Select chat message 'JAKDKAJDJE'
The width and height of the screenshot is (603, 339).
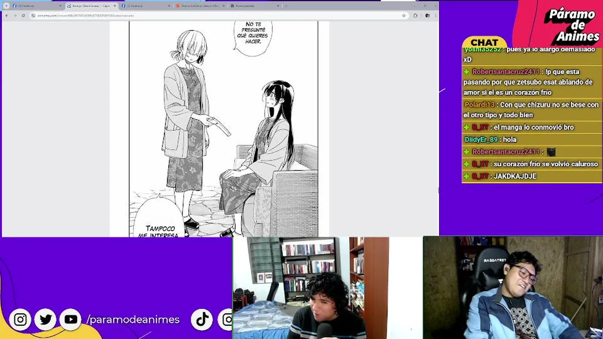[x=532, y=176]
